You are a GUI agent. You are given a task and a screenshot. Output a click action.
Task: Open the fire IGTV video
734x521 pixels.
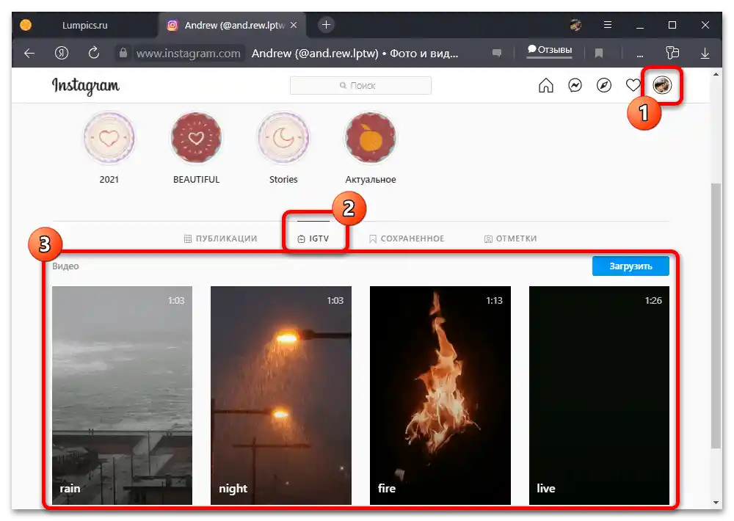click(x=440, y=396)
